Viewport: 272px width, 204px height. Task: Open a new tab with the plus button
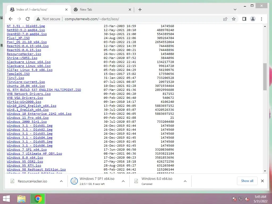point(140,10)
